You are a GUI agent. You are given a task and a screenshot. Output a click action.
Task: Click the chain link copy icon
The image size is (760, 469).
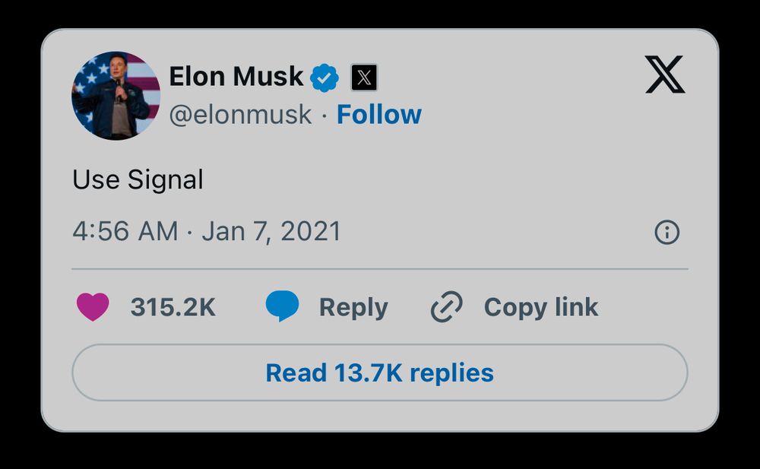click(447, 307)
